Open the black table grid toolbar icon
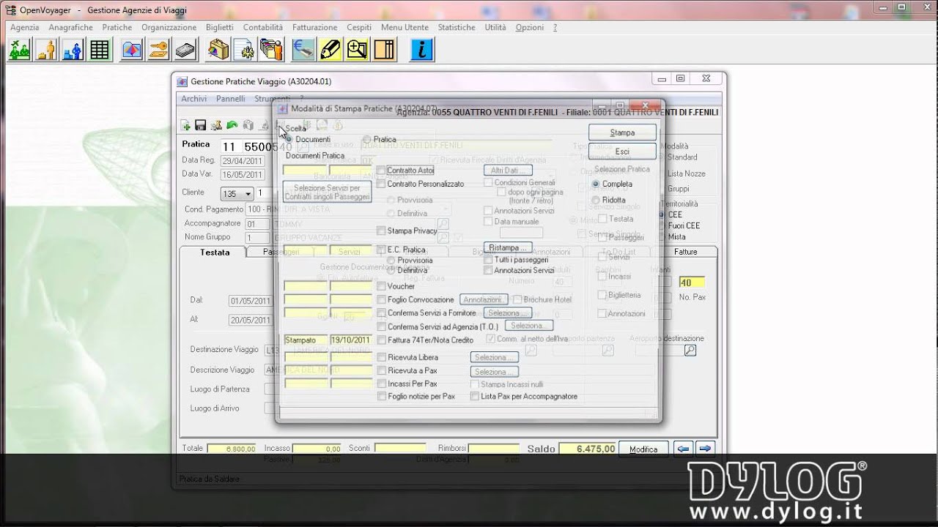Viewport: 938px width, 527px height. point(99,50)
